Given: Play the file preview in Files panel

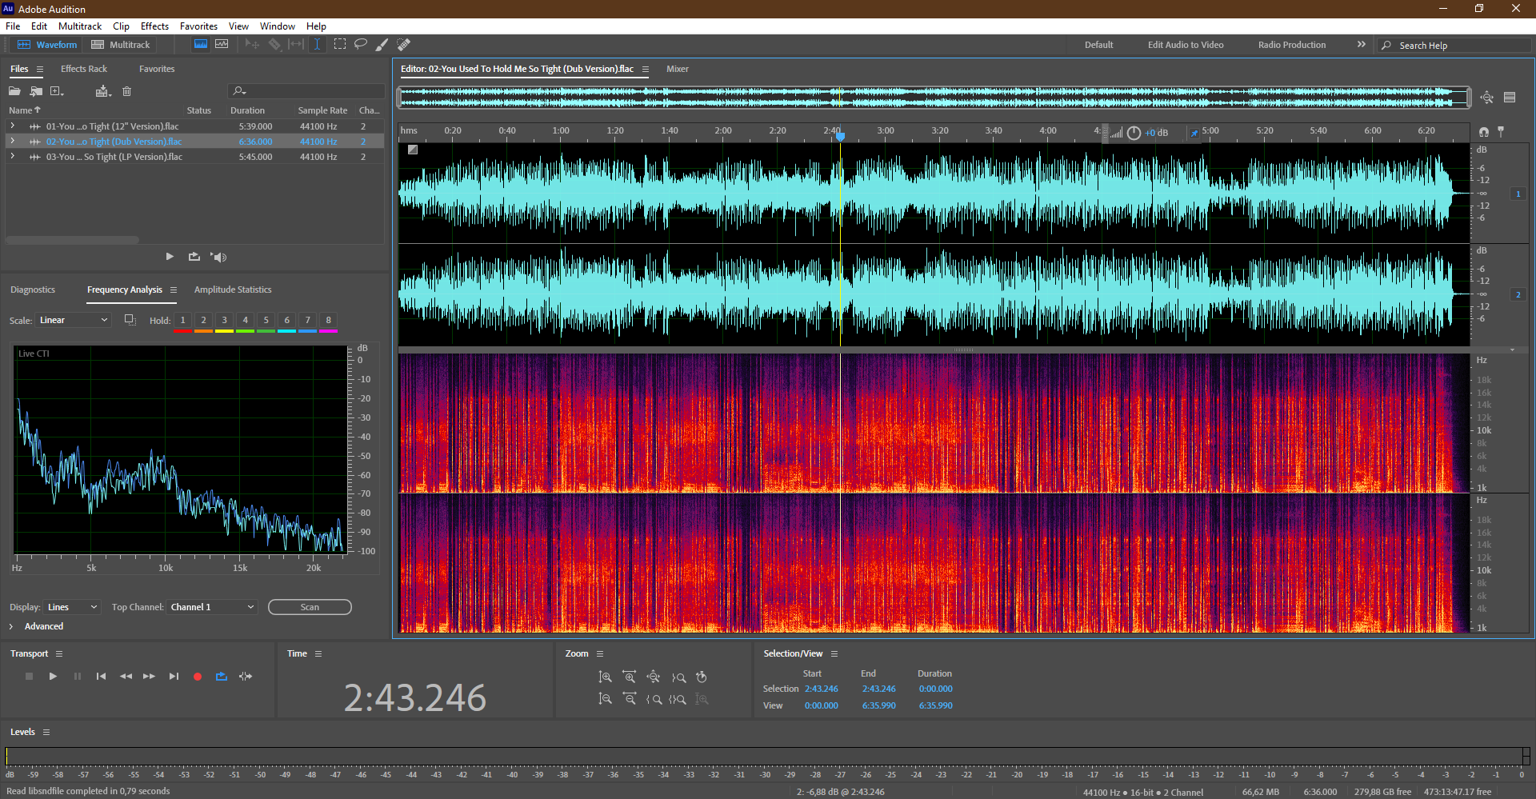Looking at the screenshot, I should pyautogui.click(x=170, y=257).
